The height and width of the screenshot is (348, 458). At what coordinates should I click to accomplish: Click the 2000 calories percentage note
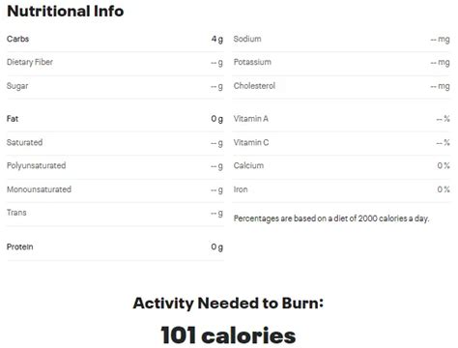click(x=331, y=218)
